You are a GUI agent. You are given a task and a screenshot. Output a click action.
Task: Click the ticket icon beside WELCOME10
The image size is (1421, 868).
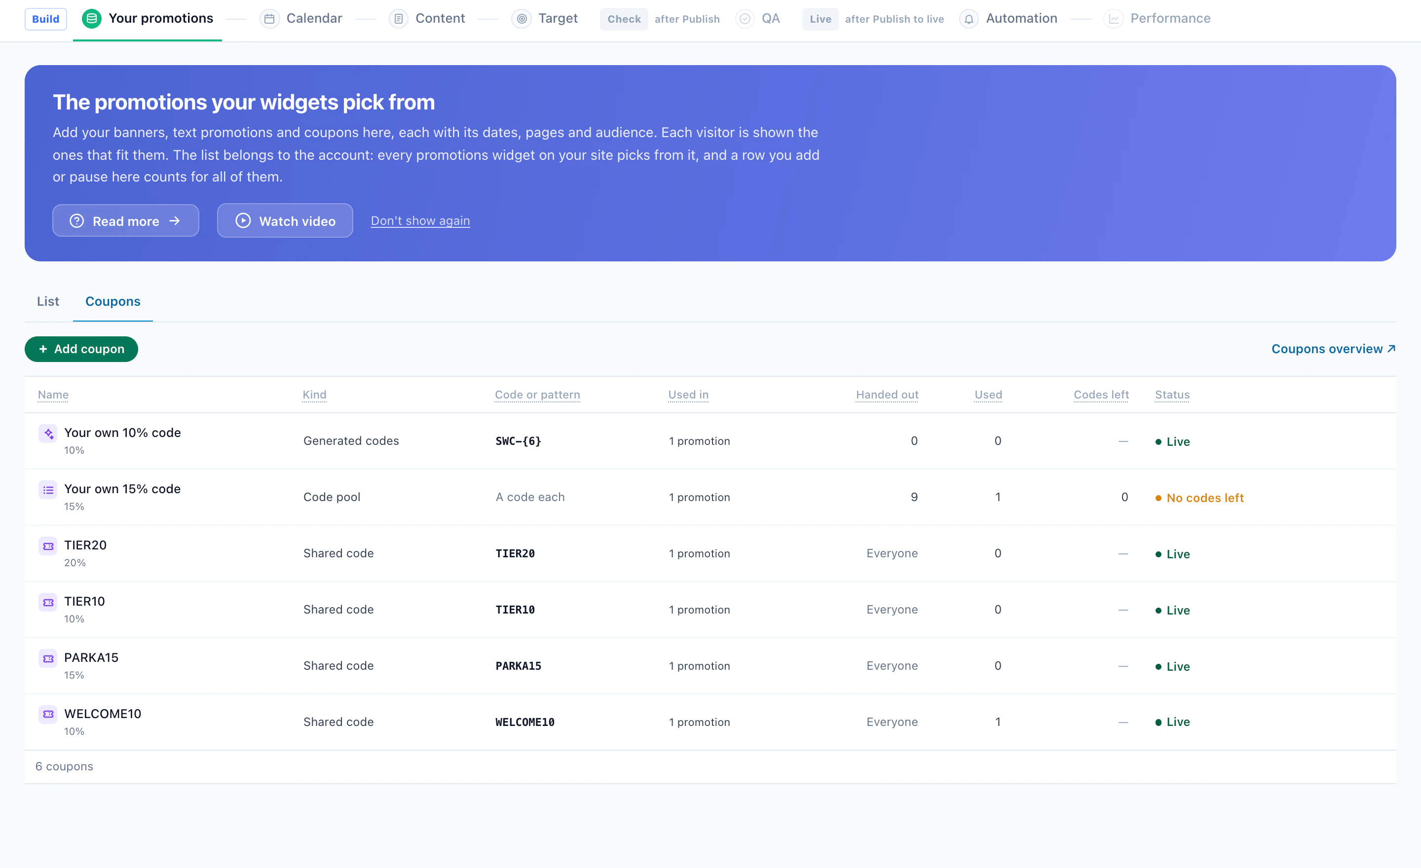coord(48,714)
